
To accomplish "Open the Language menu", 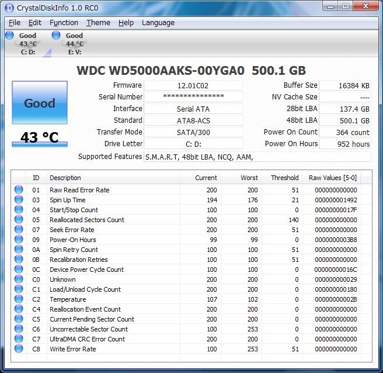I will pyautogui.click(x=158, y=23).
